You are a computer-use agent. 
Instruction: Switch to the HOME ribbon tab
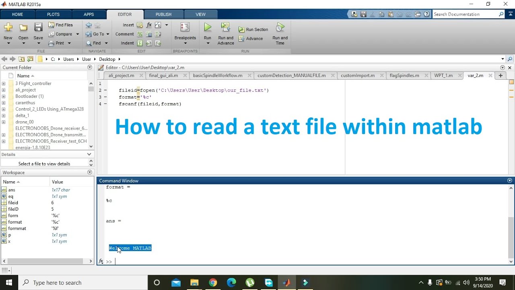point(17,14)
